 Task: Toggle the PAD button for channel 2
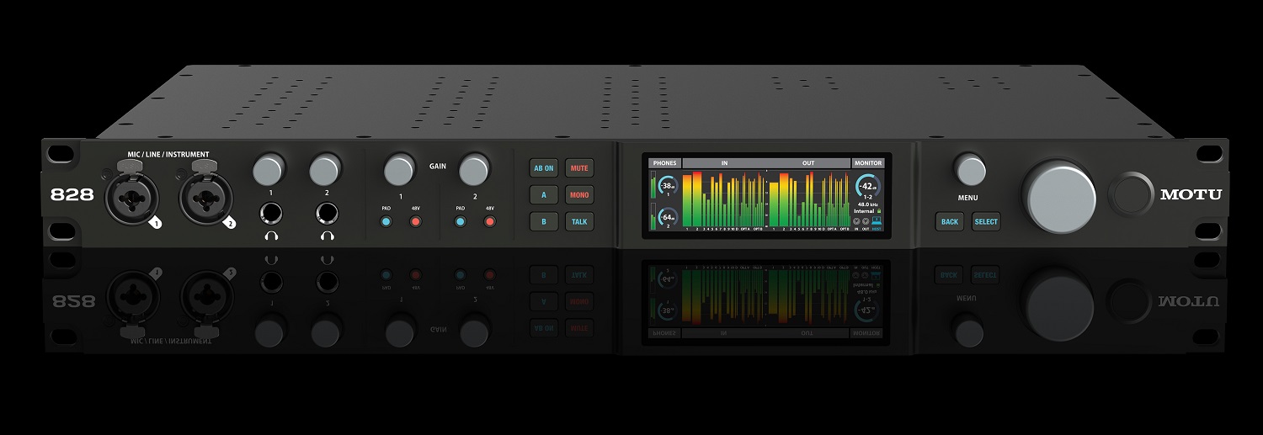pos(460,222)
